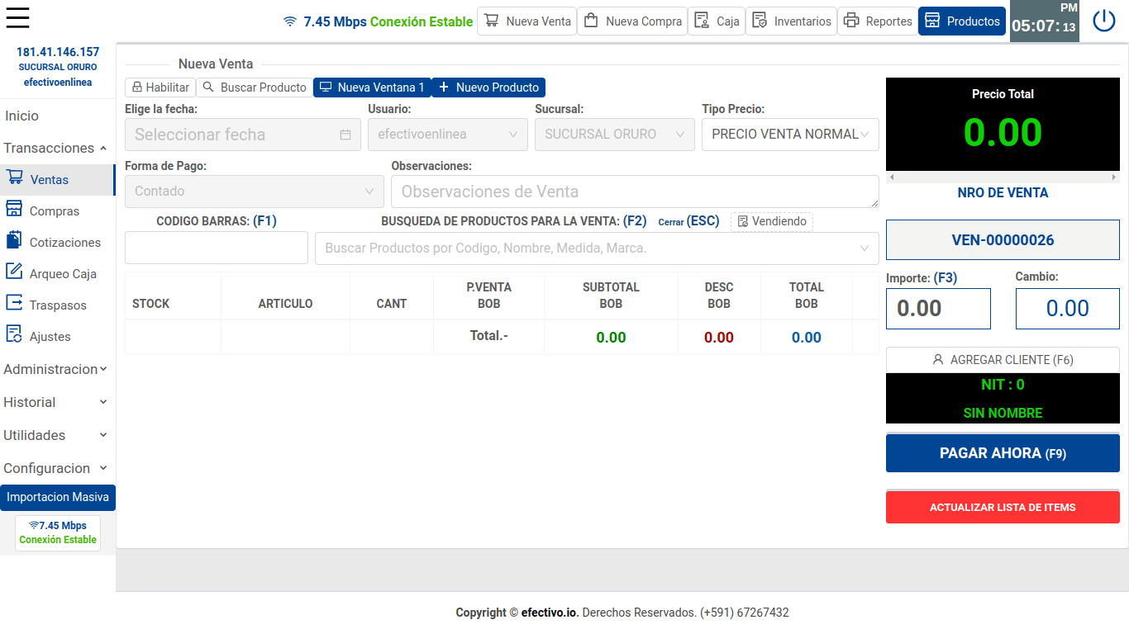Open the hamburger menu
Screen dimensions: 1129x634
click(x=17, y=17)
